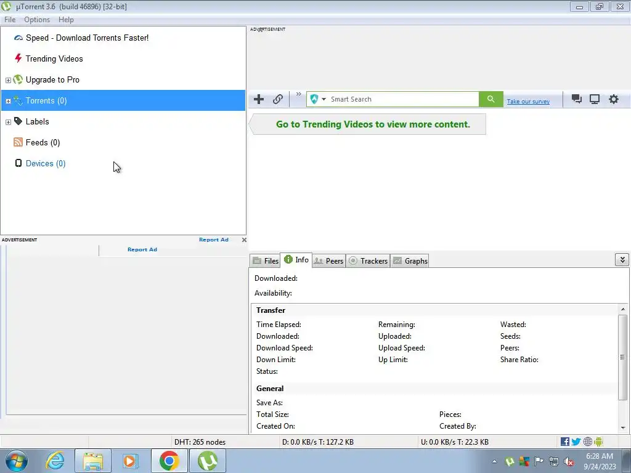
Task: Switch to the Files tab
Action: [265, 261]
